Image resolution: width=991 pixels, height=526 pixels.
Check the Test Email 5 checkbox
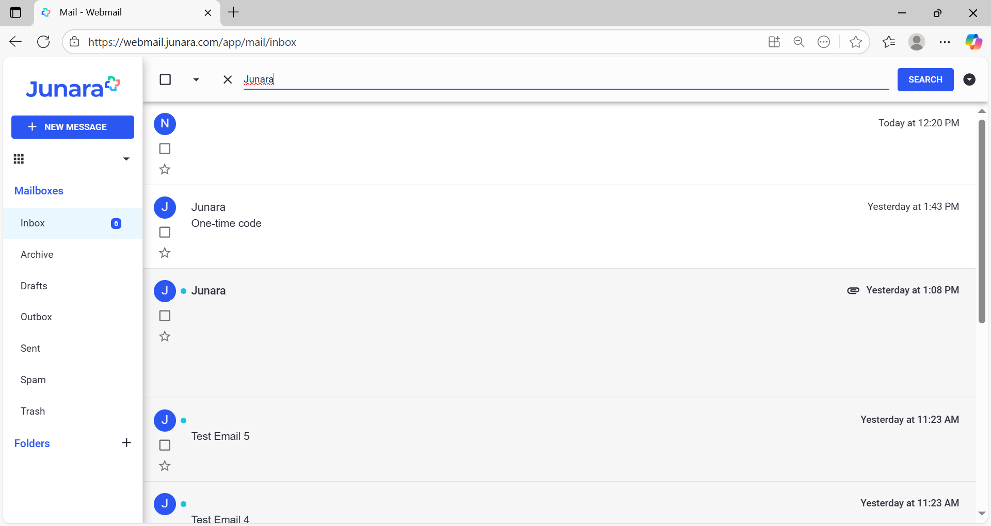pos(165,445)
